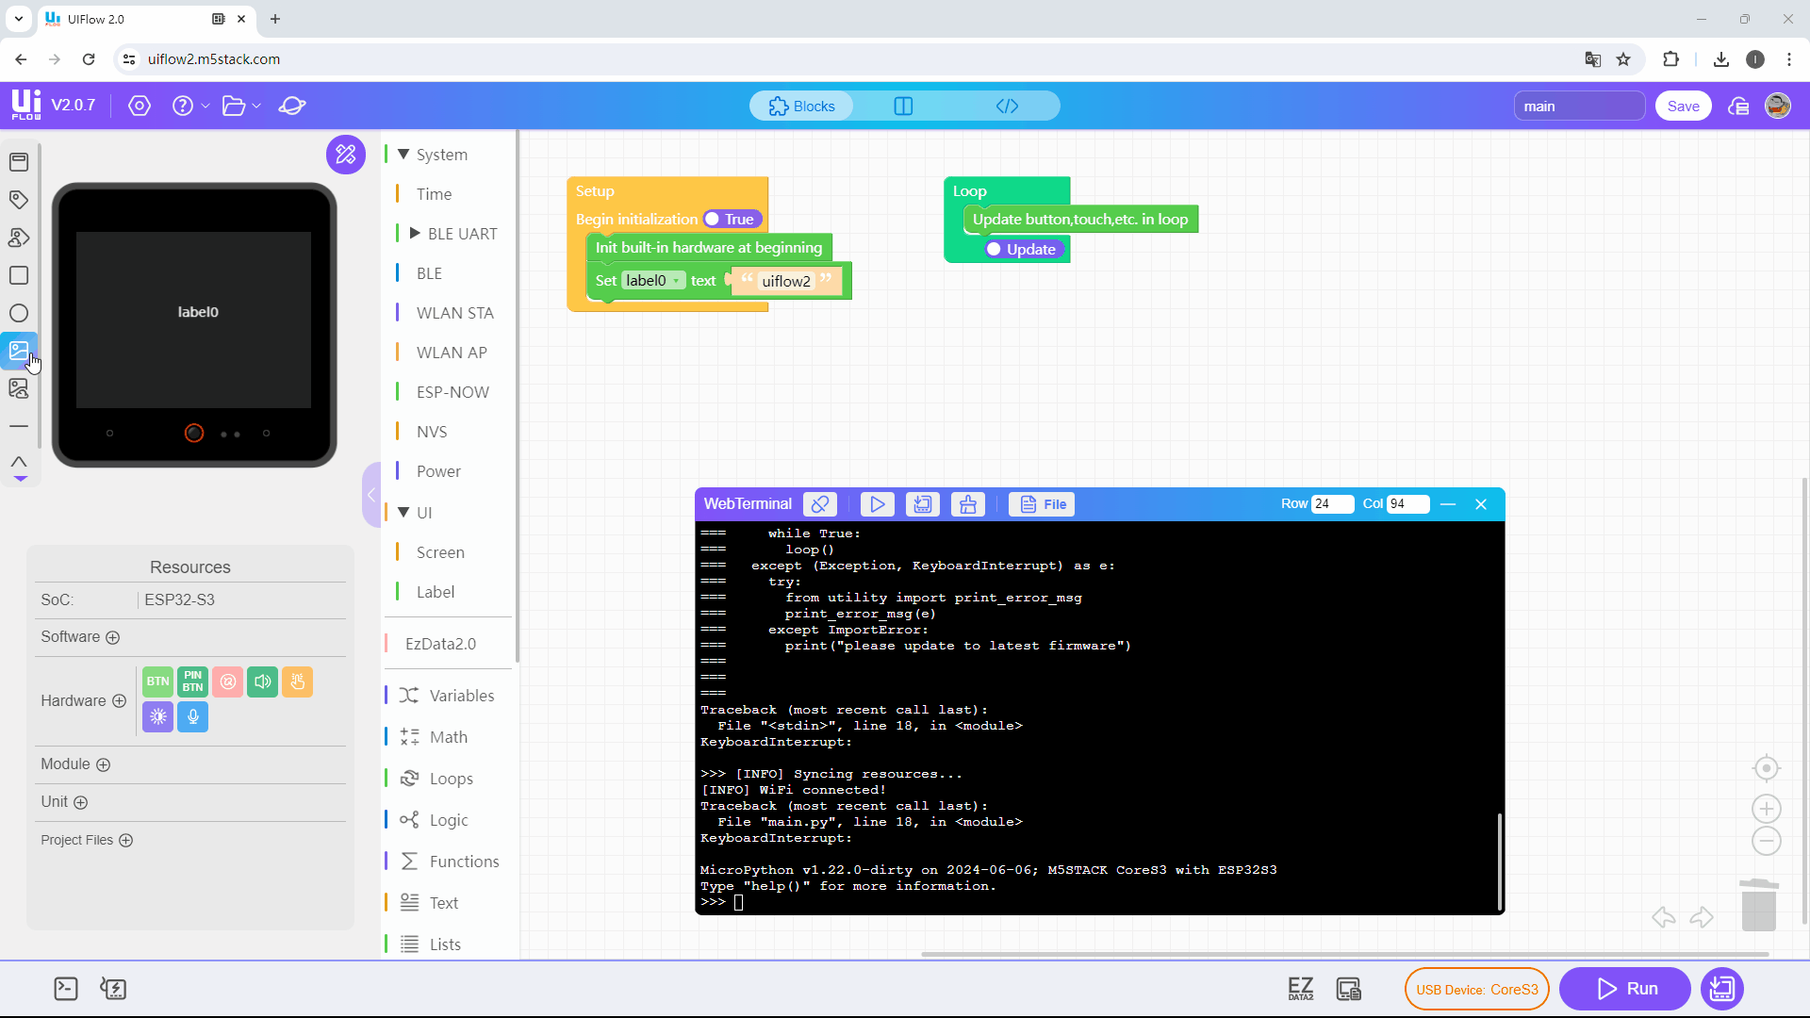This screenshot has width=1810, height=1018.
Task: Click the Run button
Action: coord(1626,989)
